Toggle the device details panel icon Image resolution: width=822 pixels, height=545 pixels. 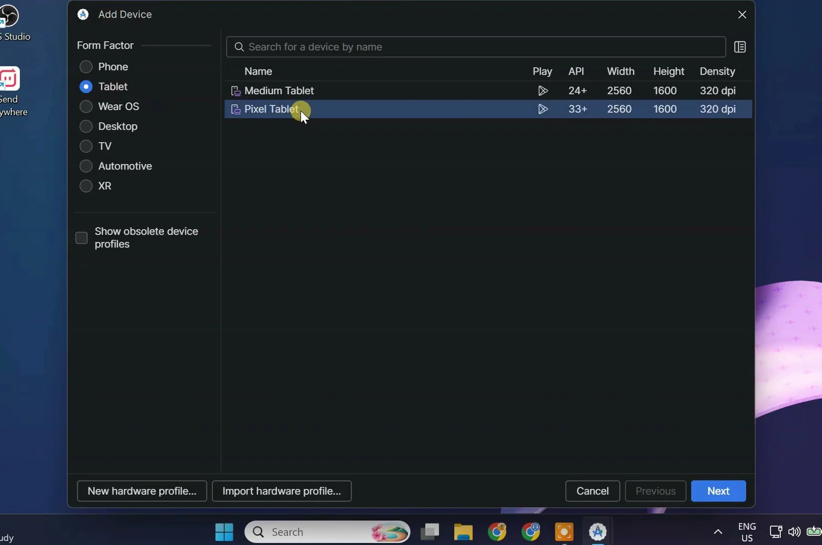tap(740, 47)
